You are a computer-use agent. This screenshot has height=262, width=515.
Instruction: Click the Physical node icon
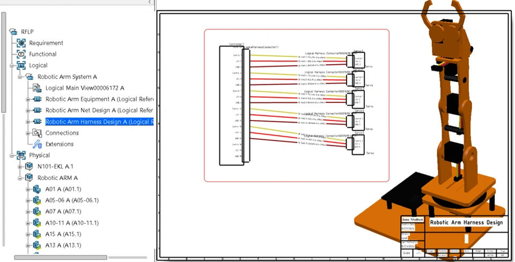pos(21,155)
